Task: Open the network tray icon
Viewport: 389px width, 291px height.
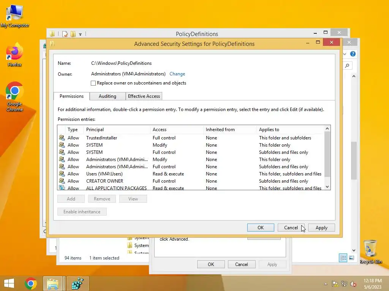Action: click(x=344, y=284)
